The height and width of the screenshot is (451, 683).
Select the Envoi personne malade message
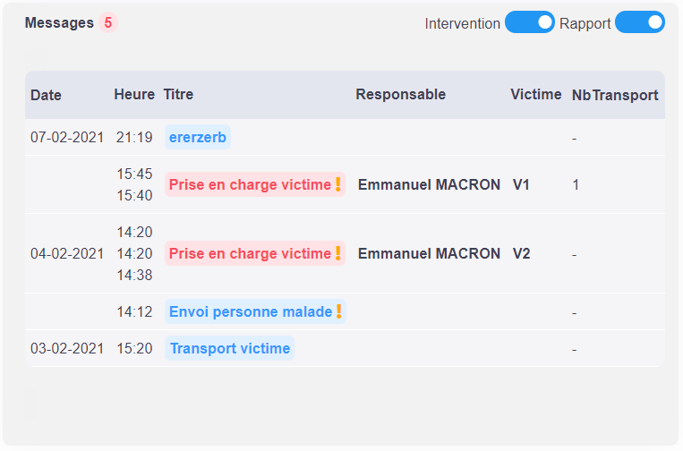click(255, 311)
